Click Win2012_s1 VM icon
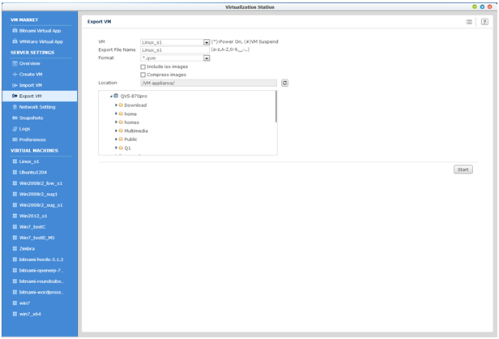The height and width of the screenshot is (339, 499). [15, 216]
